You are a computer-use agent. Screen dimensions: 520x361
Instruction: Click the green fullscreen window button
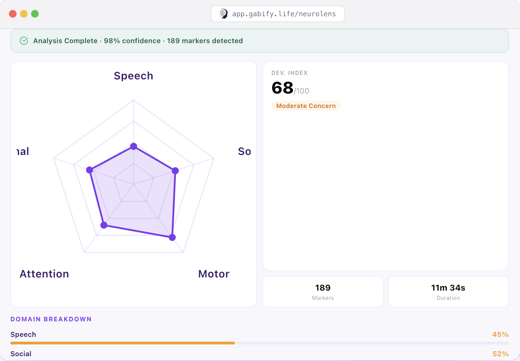tap(35, 14)
